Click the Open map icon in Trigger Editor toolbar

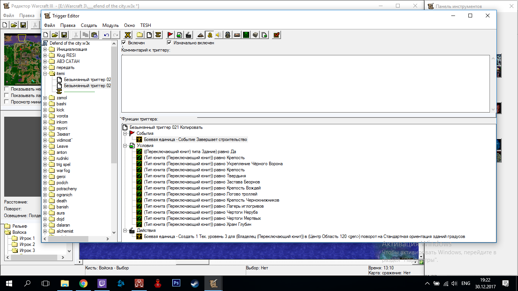pyautogui.click(x=55, y=35)
